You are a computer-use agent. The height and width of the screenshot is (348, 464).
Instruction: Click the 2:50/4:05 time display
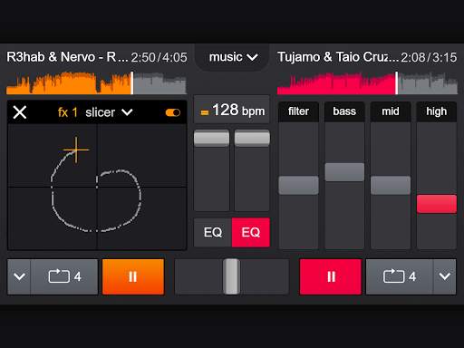159,57
